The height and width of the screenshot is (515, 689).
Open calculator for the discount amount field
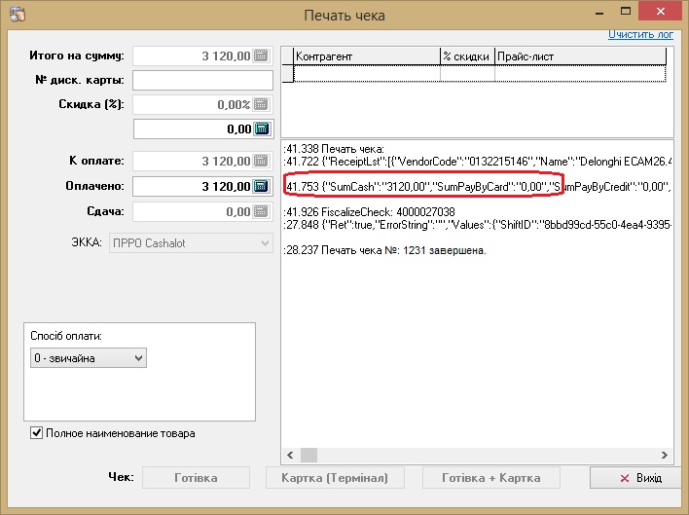click(261, 129)
